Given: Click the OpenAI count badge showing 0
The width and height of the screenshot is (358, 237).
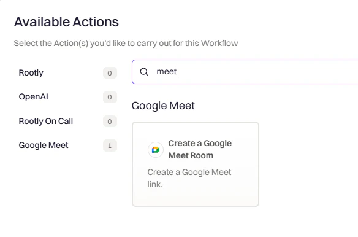Looking at the screenshot, I should [110, 97].
